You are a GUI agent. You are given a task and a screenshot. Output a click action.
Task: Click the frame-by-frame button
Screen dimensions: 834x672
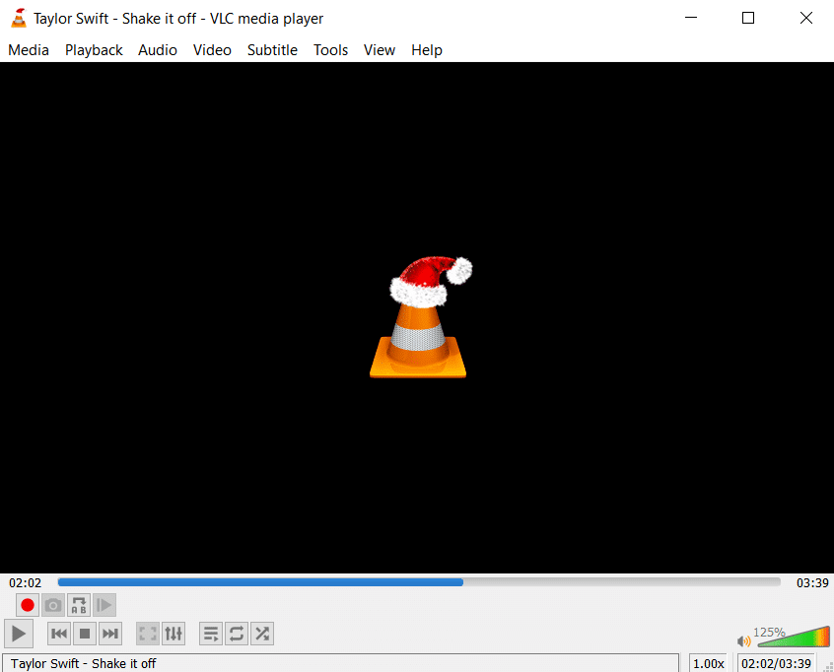click(104, 605)
